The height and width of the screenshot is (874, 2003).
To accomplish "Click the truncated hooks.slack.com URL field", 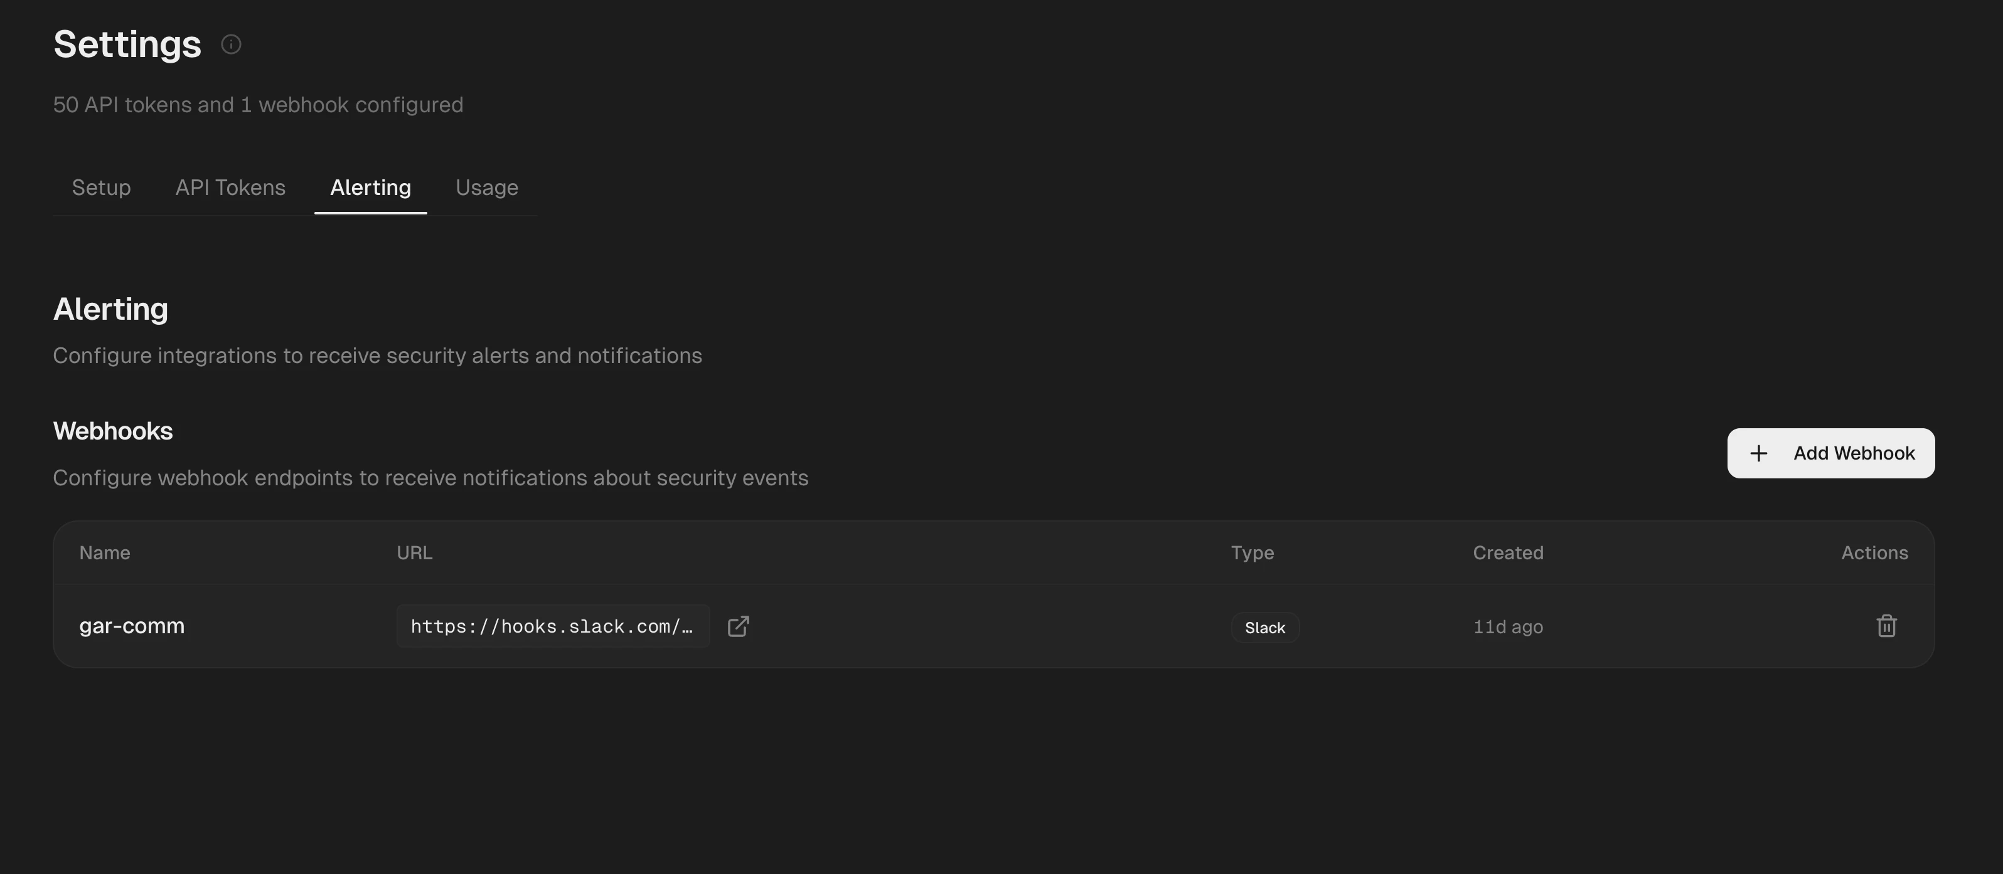I will 553,625.
